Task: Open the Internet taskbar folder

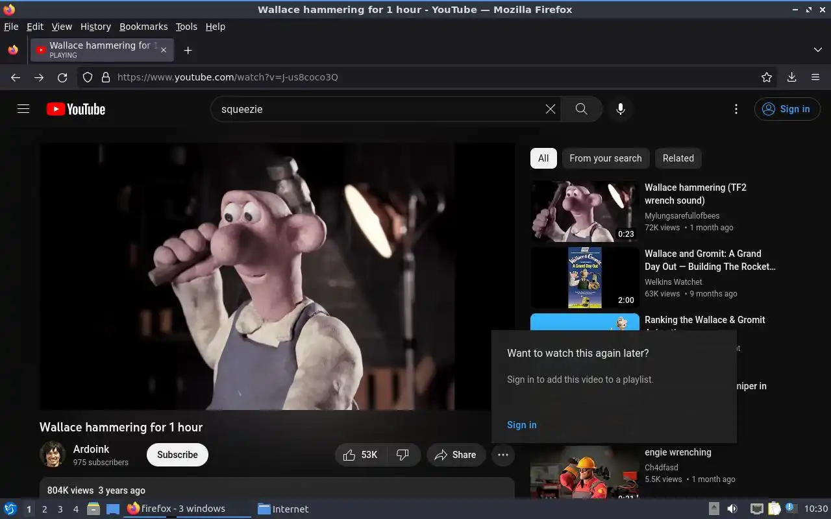Action: pos(283,509)
